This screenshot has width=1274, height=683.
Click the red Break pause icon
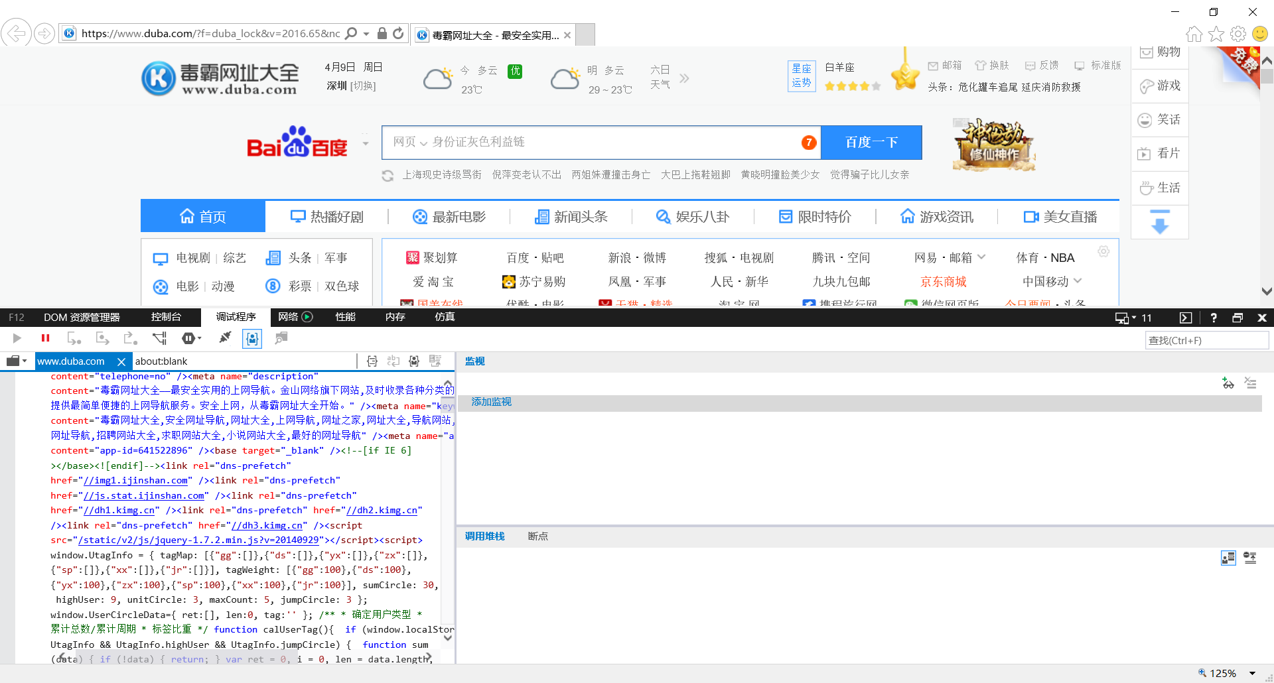coord(45,338)
